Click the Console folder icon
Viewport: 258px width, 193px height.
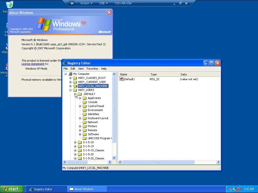85,102
